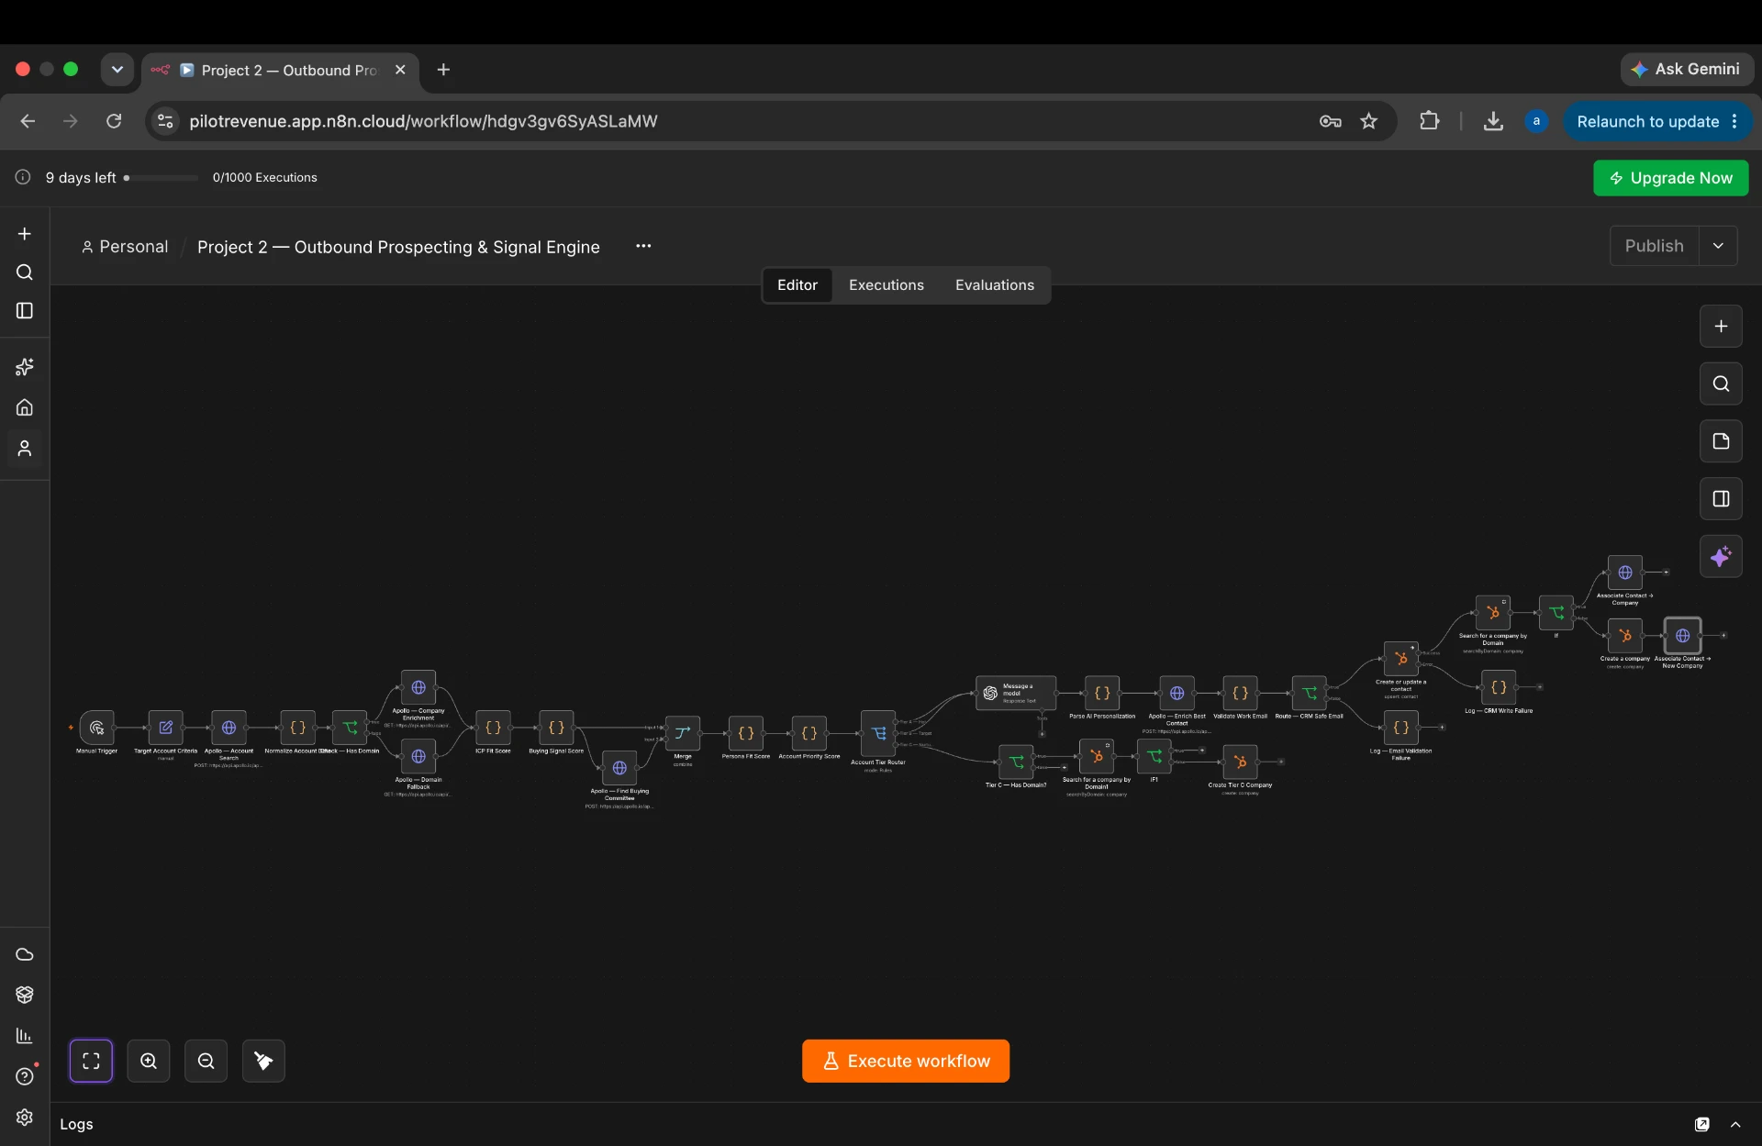Image resolution: width=1762 pixels, height=1146 pixels.
Task: Open the insights chart icon in sidebar
Action: pos(25,1036)
